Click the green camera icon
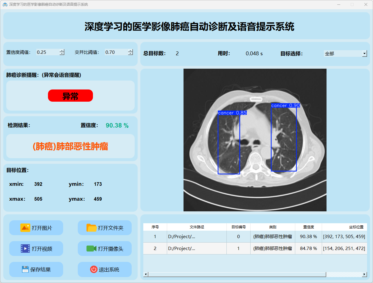 tap(91, 249)
